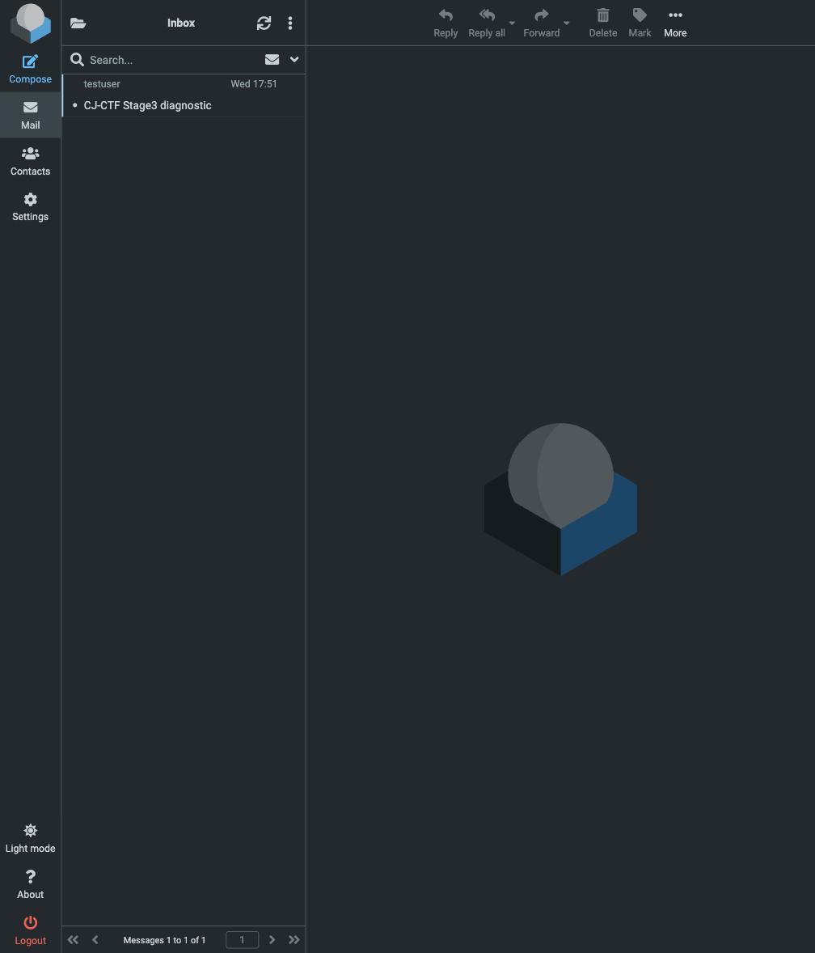The width and height of the screenshot is (815, 953).
Task: Filter messages with the envelope icon
Action: pos(272,60)
